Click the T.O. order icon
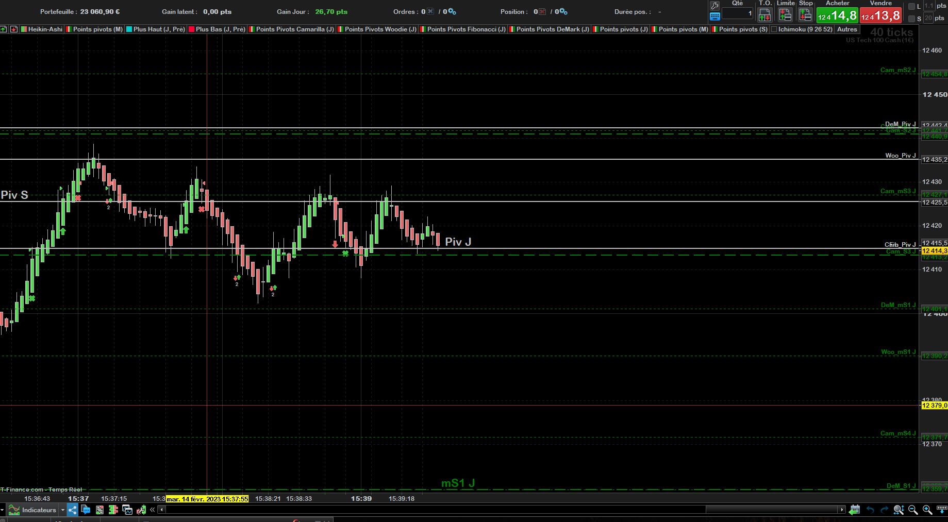 [765, 14]
